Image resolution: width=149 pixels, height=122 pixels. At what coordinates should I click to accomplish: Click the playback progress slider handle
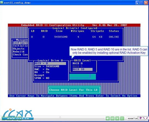pyautogui.click(x=60, y=117)
